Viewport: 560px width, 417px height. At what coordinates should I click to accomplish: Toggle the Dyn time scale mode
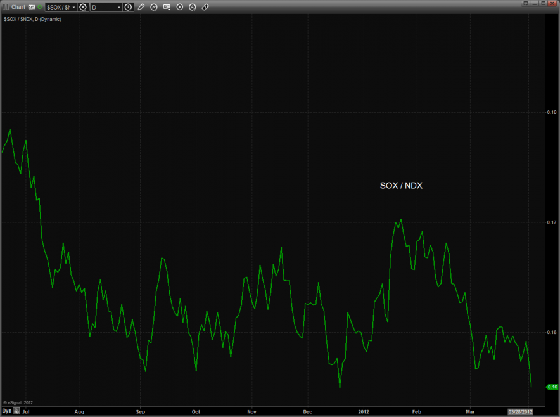tap(6, 411)
